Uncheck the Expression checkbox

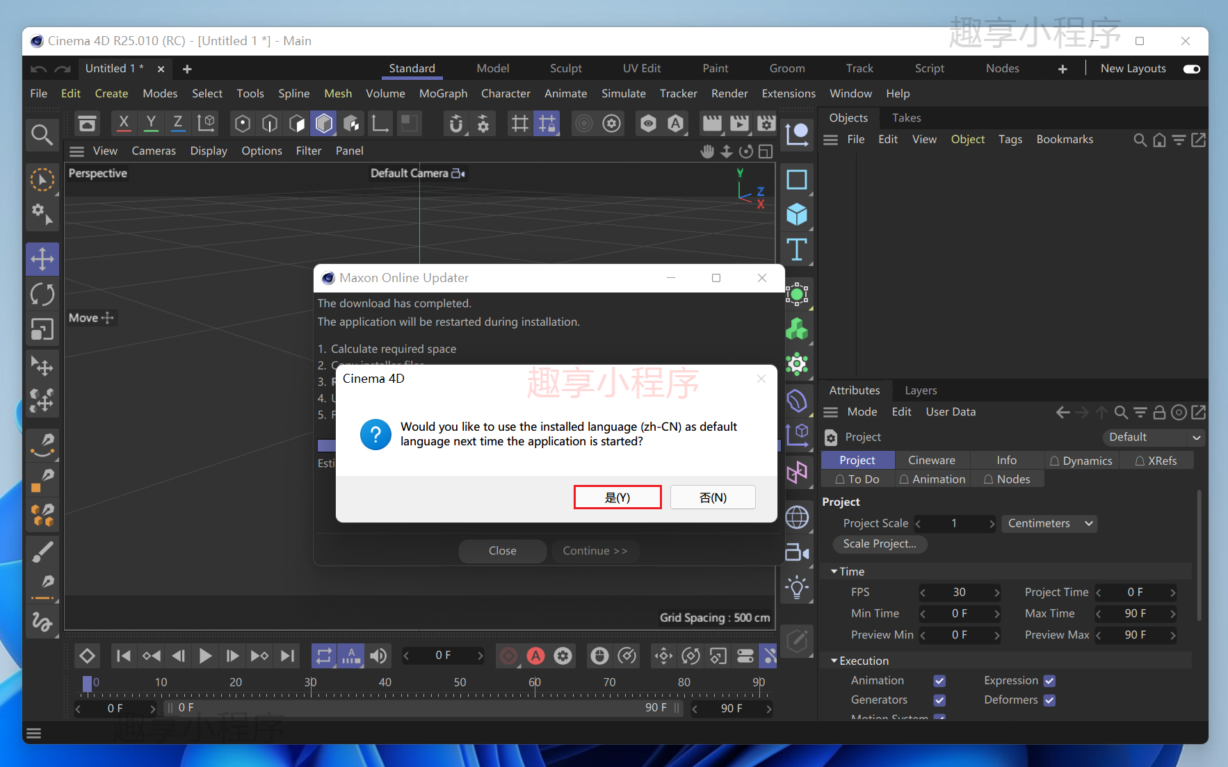(x=1050, y=681)
